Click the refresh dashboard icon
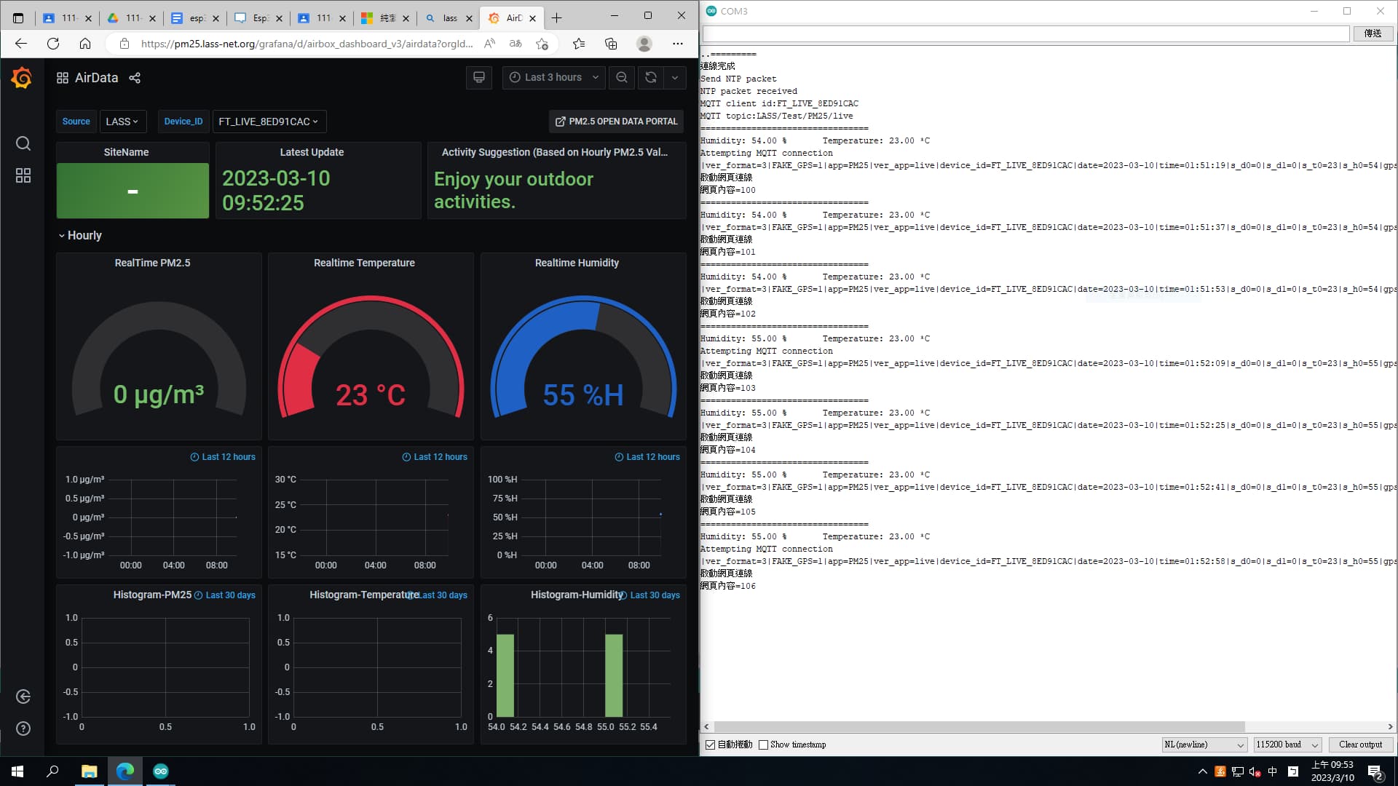1398x786 pixels. coord(651,77)
